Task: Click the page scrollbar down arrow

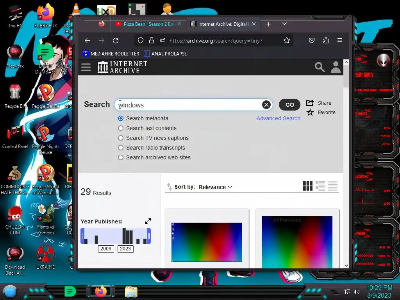Action: pos(346,266)
